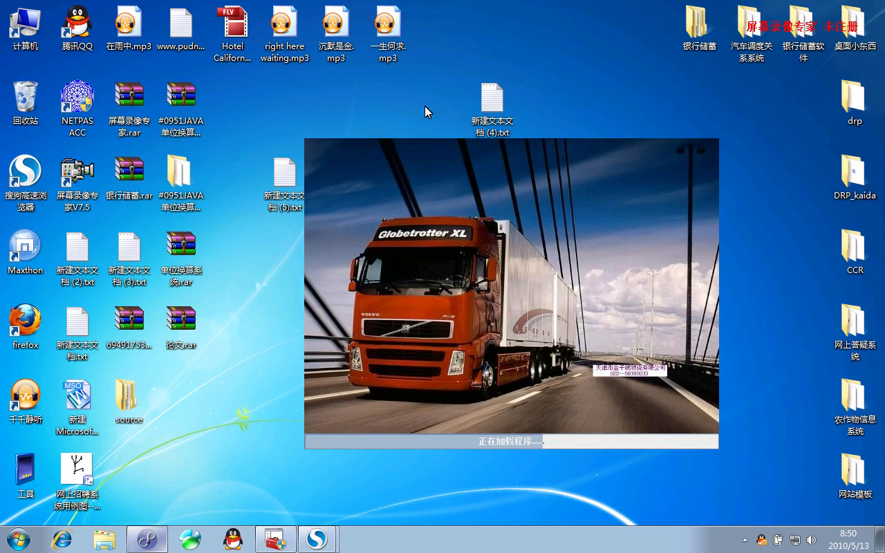Select 新建文本文档 (4).txt on desktop

point(492,108)
